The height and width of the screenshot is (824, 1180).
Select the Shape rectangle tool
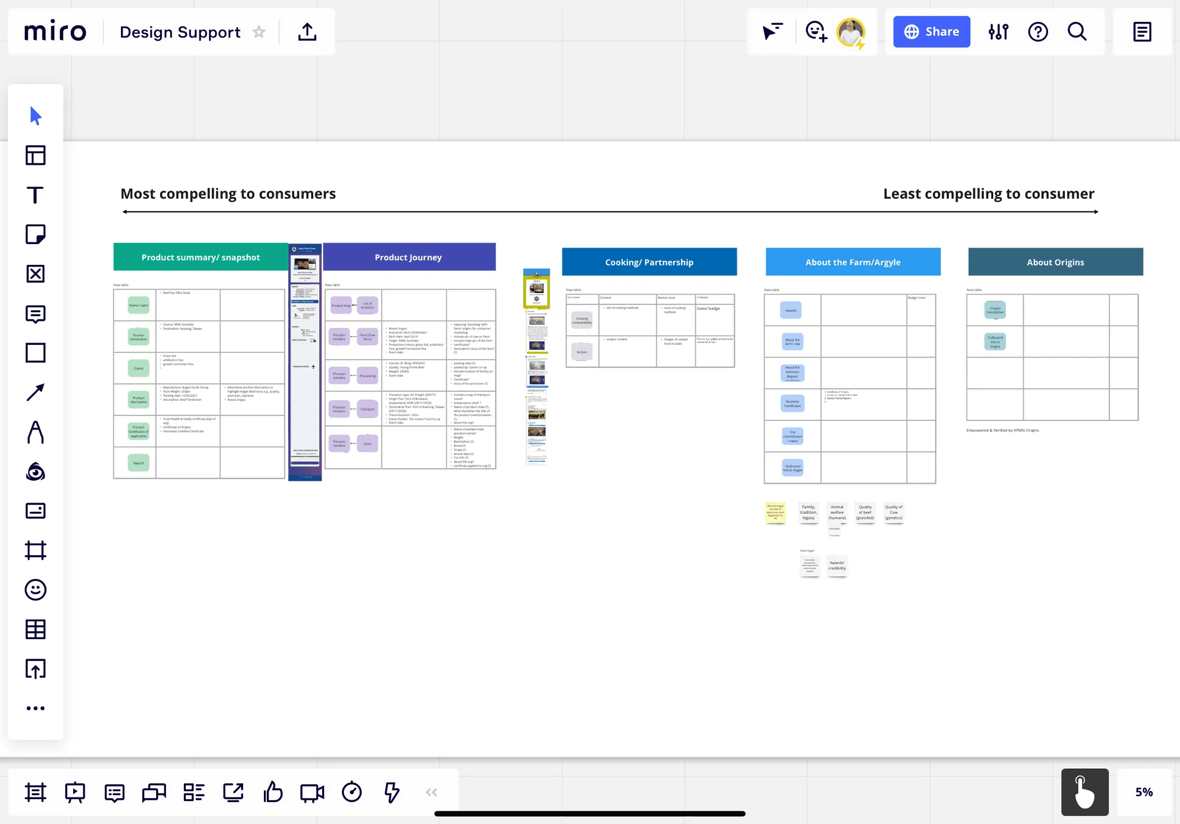[x=35, y=353]
